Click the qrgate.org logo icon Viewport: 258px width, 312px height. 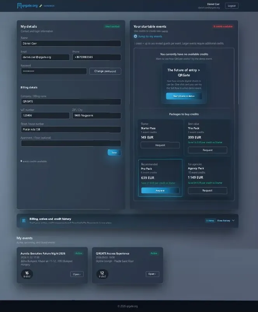pos(19,5)
